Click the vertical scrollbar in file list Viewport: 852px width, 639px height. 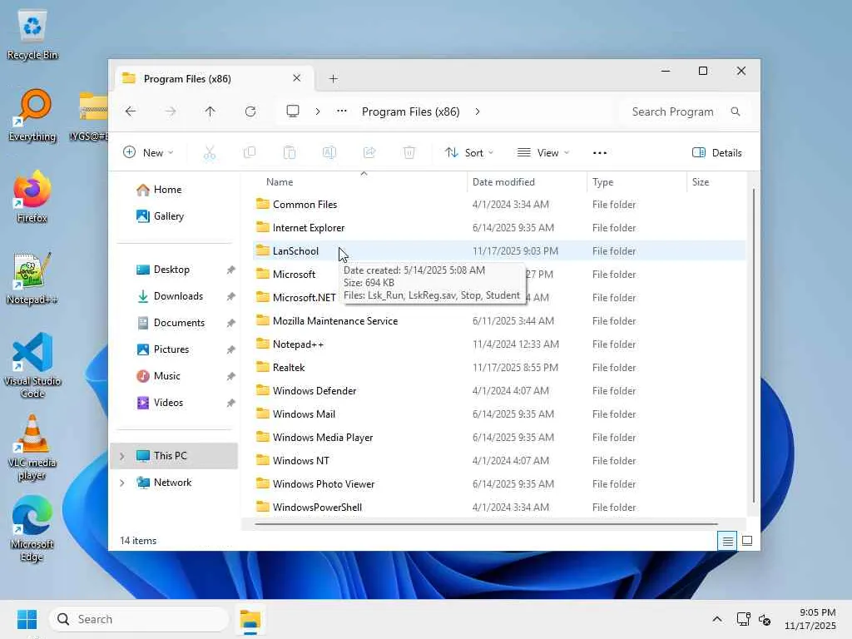point(753,346)
